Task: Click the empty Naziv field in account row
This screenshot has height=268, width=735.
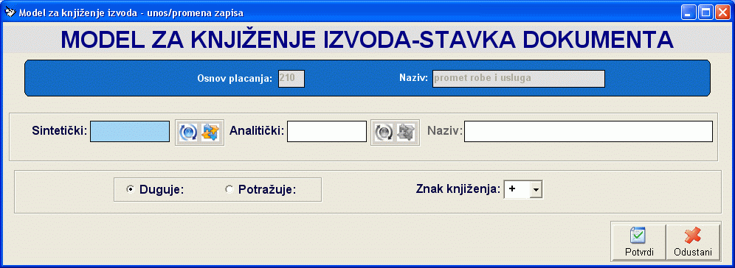Action: [x=588, y=131]
